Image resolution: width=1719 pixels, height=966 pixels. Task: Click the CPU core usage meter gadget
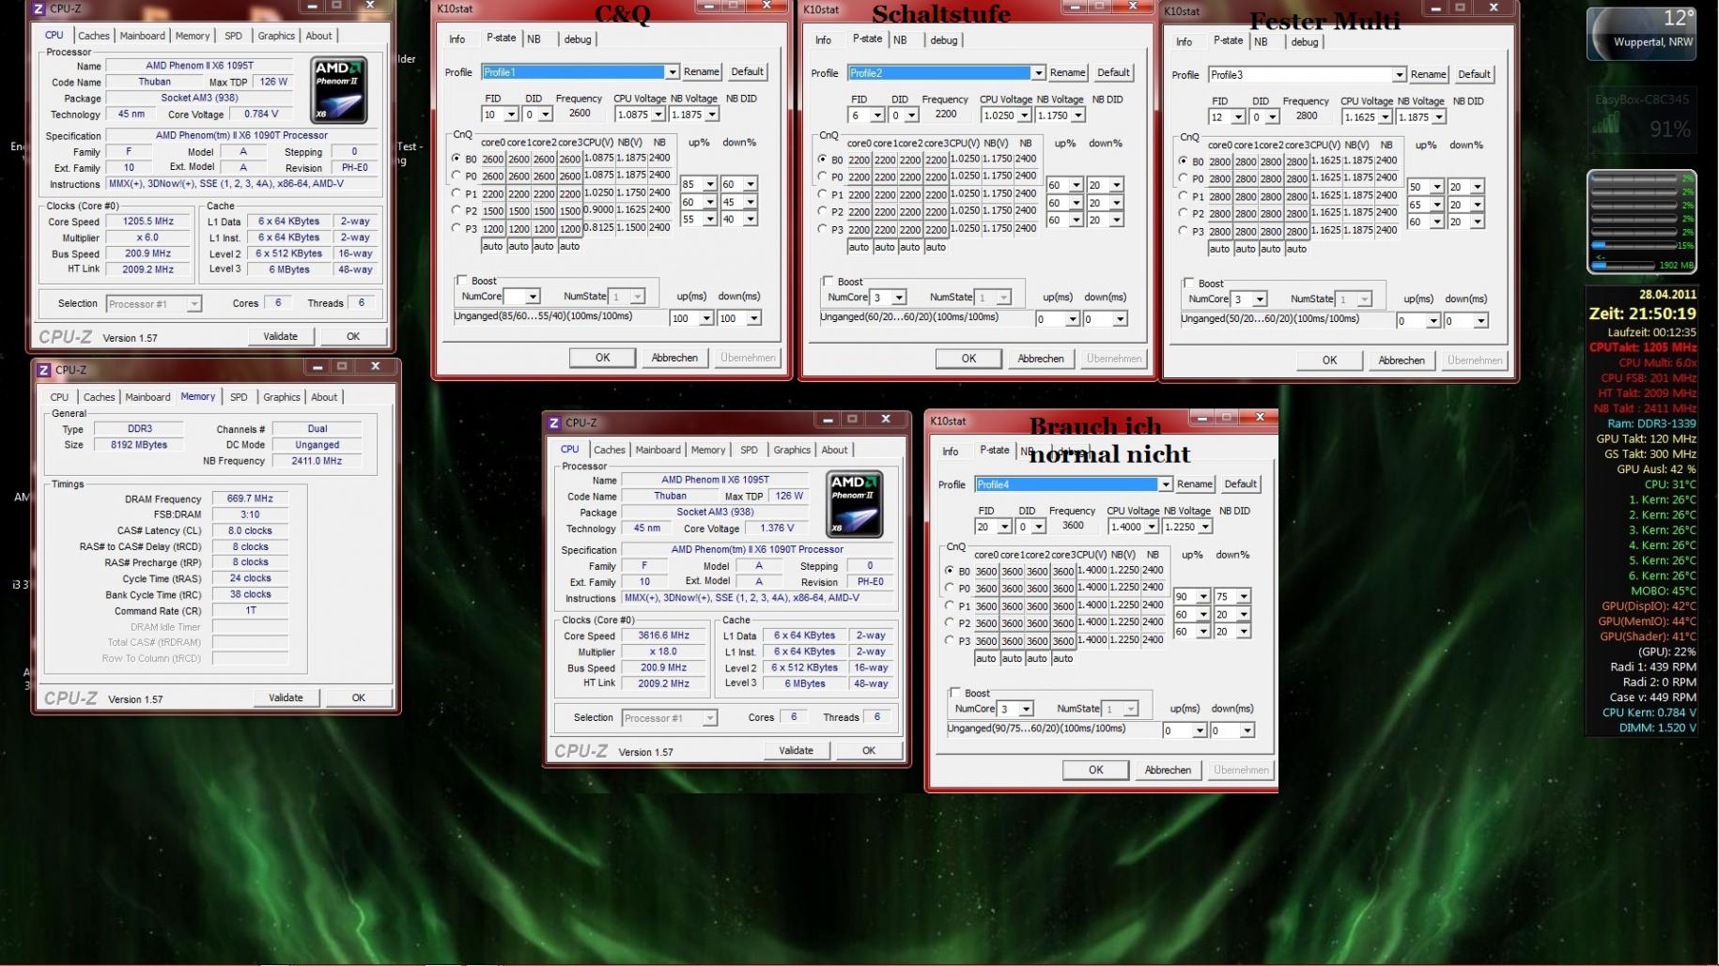click(x=1642, y=222)
